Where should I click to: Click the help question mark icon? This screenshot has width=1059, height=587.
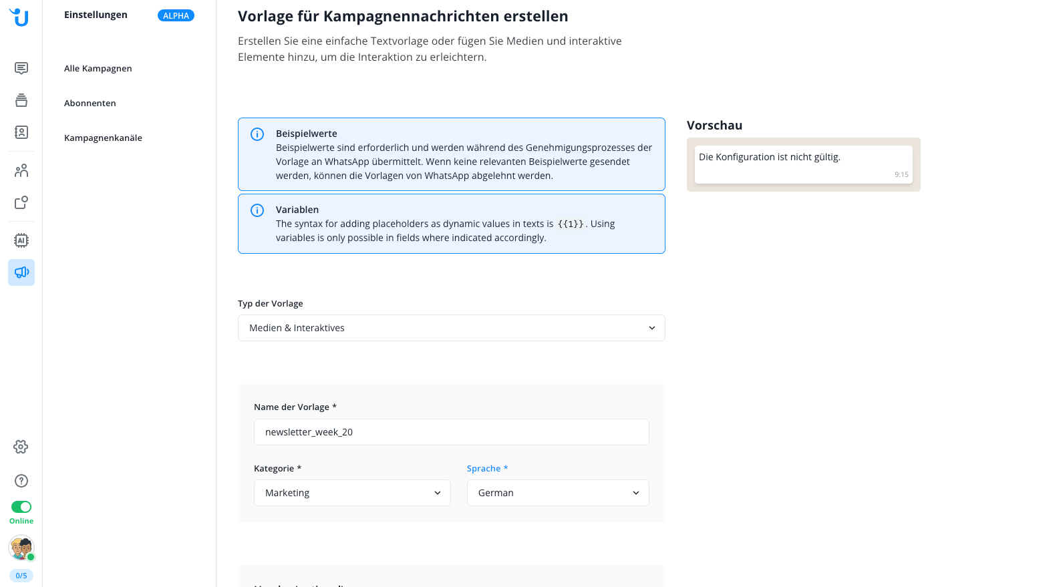(21, 481)
